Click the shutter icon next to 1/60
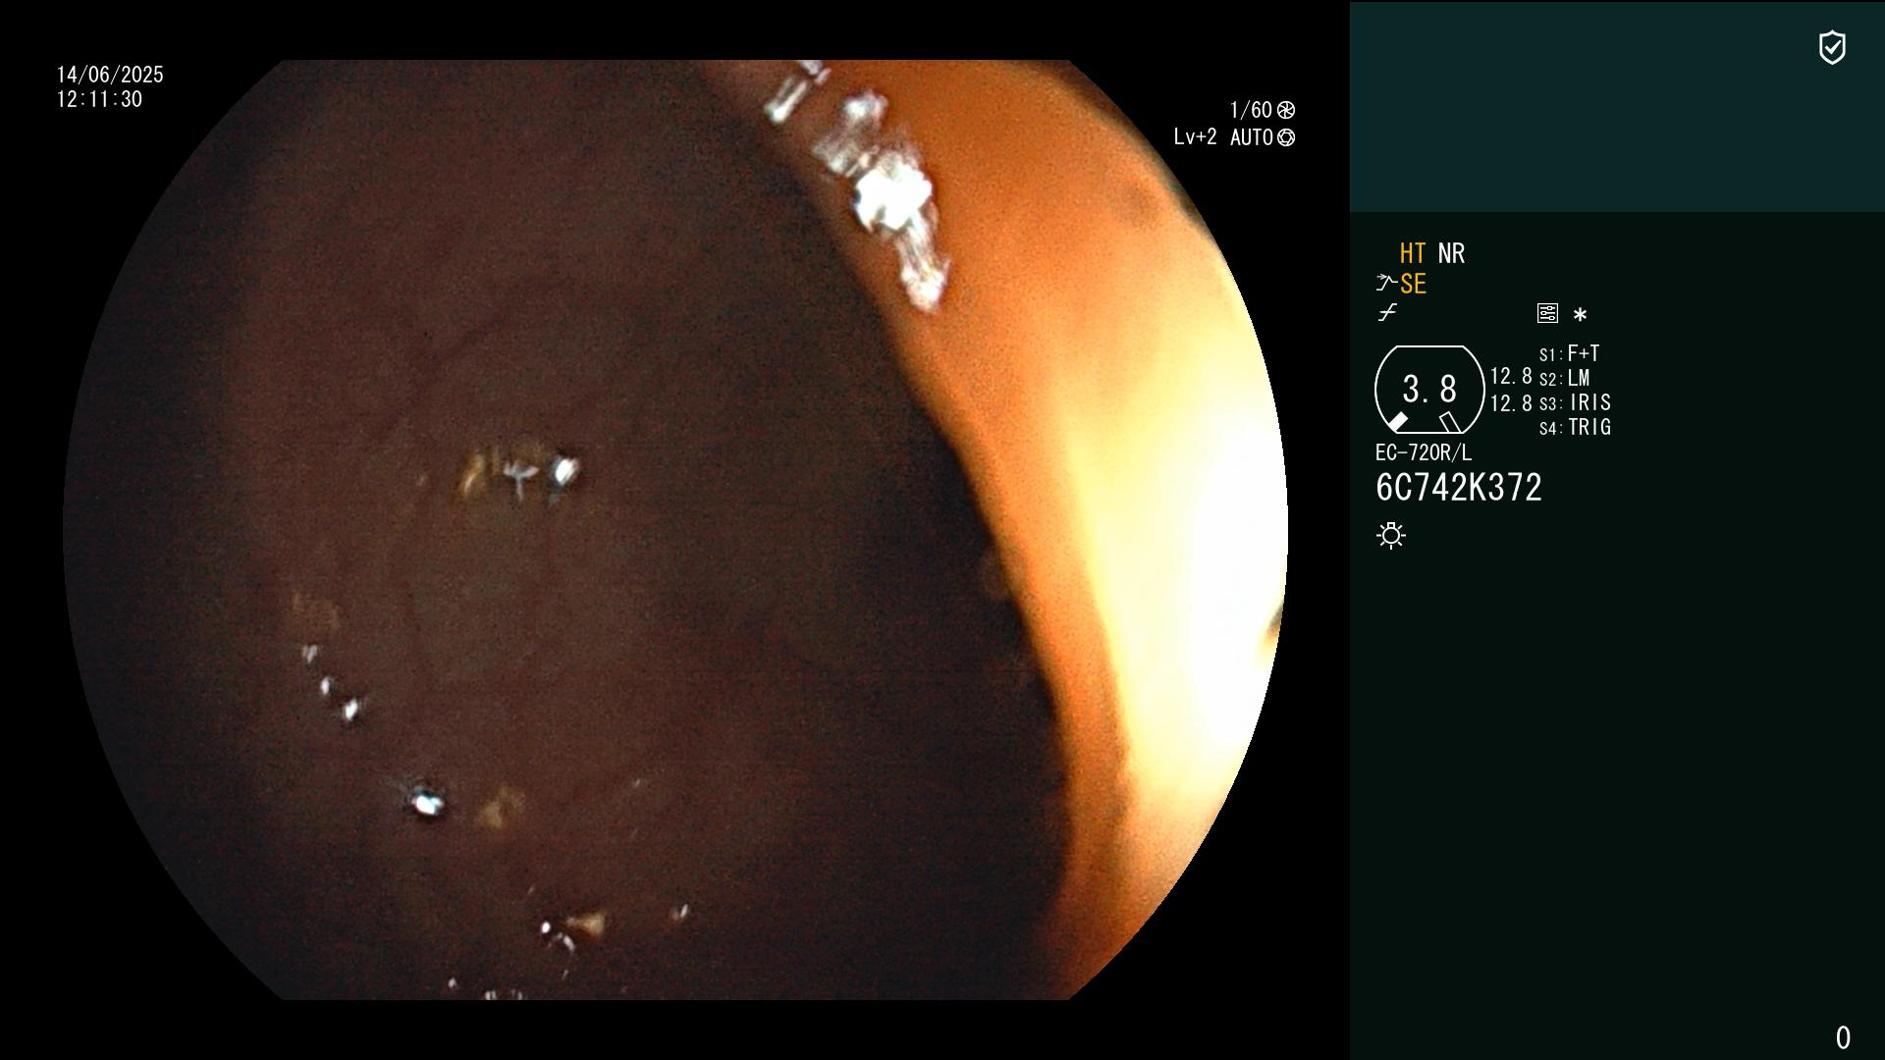Screen dimensions: 1885x1060 (x=1286, y=110)
